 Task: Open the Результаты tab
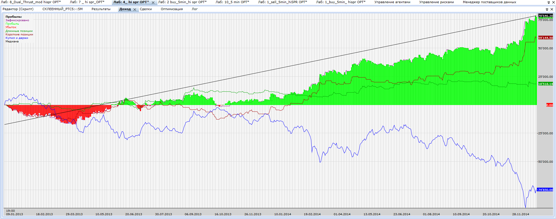pos(101,9)
